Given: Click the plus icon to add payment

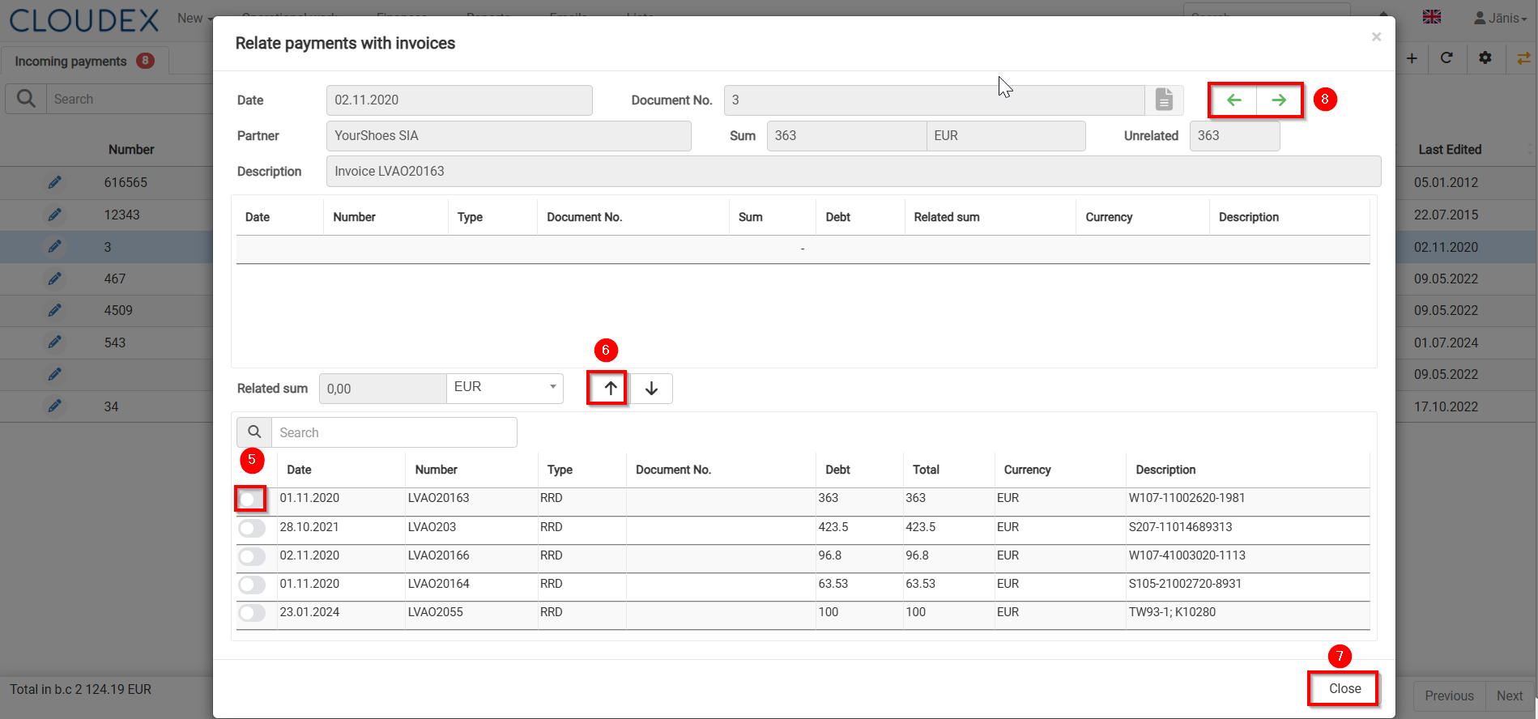Looking at the screenshot, I should tap(1412, 58).
